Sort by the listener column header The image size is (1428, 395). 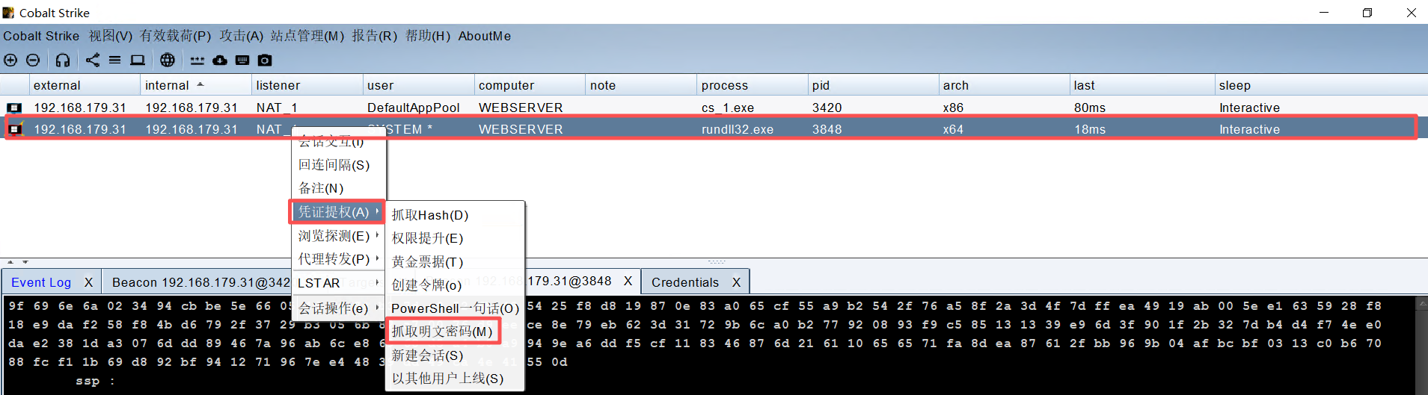tap(307, 85)
